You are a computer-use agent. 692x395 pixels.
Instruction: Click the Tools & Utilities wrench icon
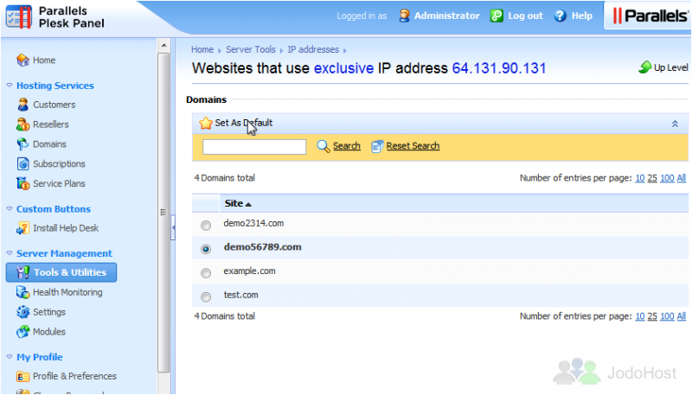point(23,272)
